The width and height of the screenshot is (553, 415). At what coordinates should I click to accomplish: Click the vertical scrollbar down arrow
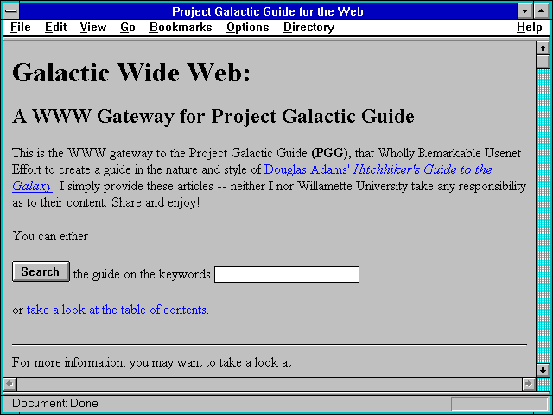543,370
